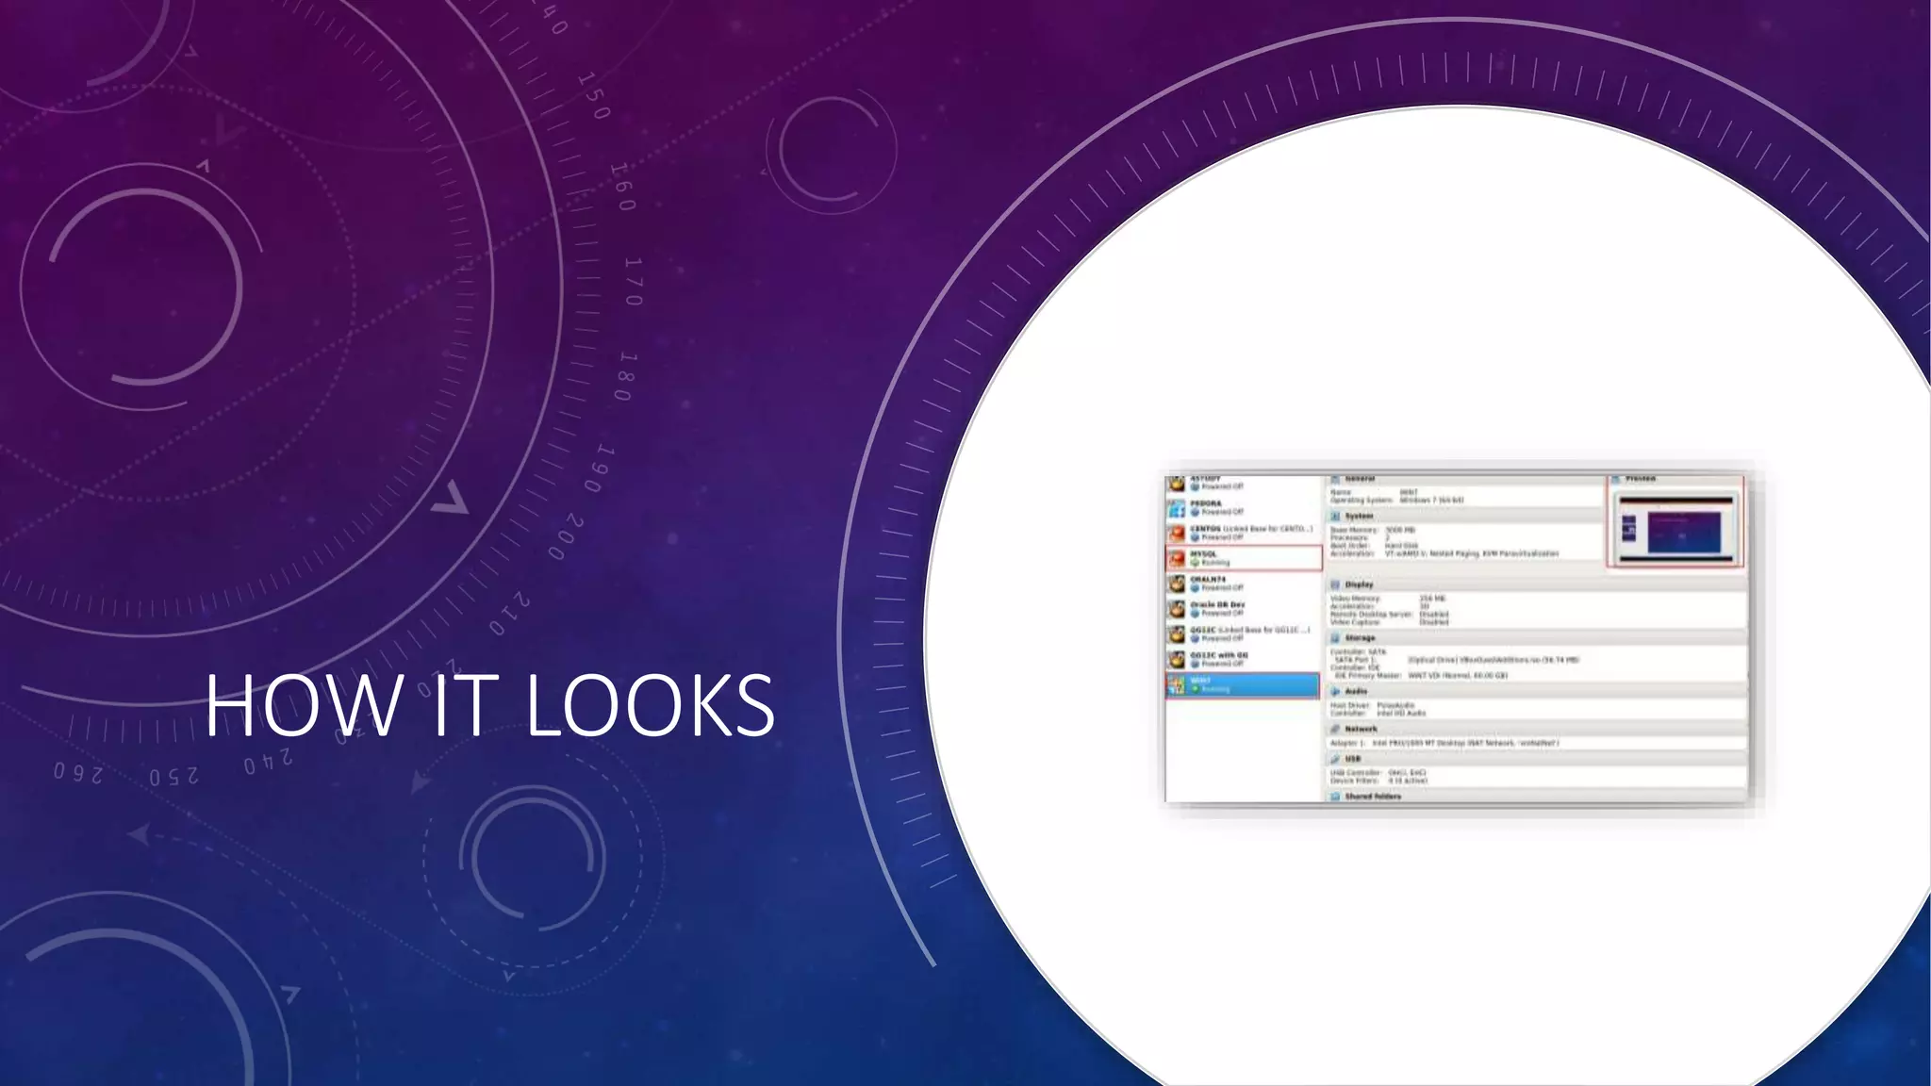Click the WIN7 Windows VM icon
The image size is (1931, 1086).
1177,685
